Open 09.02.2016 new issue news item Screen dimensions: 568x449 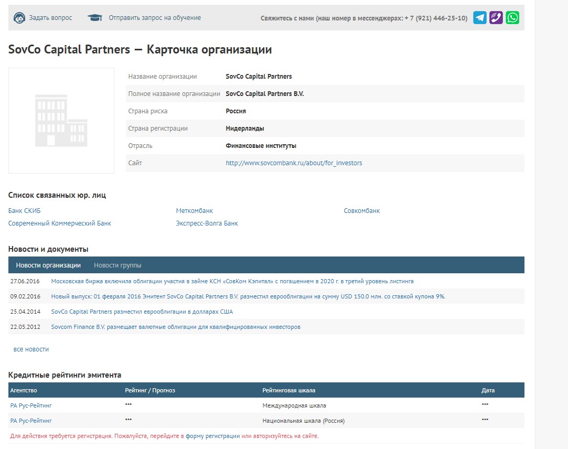pyautogui.click(x=248, y=296)
